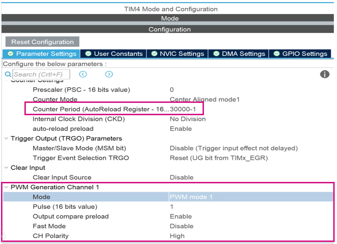Click the search magnifier icon
Screen dimensions: 337x244
[8, 74]
